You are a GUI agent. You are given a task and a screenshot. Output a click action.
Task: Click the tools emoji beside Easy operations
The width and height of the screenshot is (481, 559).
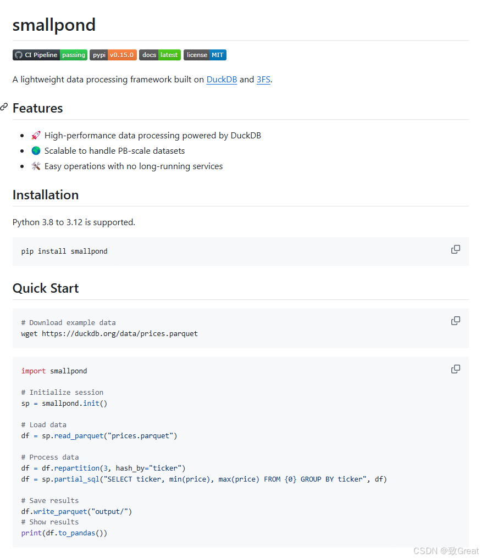tap(36, 166)
